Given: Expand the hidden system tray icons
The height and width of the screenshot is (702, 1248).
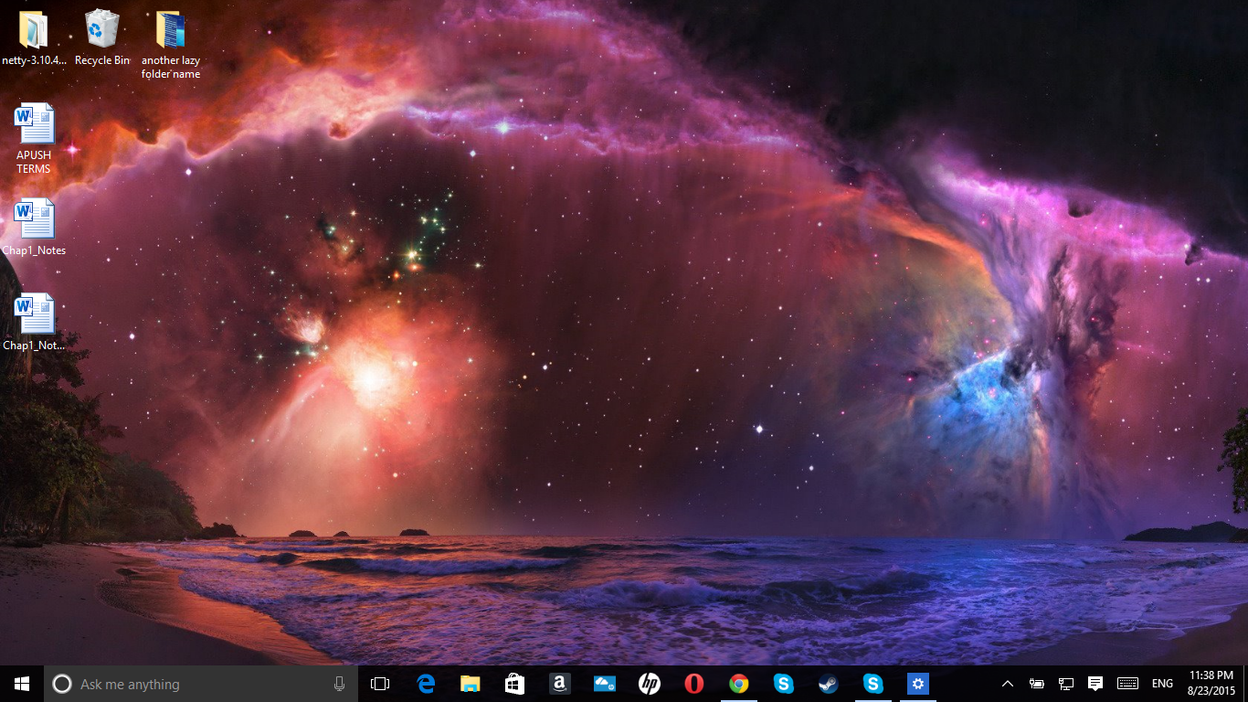Looking at the screenshot, I should (x=1008, y=684).
